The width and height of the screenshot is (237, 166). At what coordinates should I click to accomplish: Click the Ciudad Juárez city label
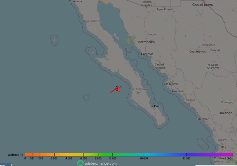203,4
